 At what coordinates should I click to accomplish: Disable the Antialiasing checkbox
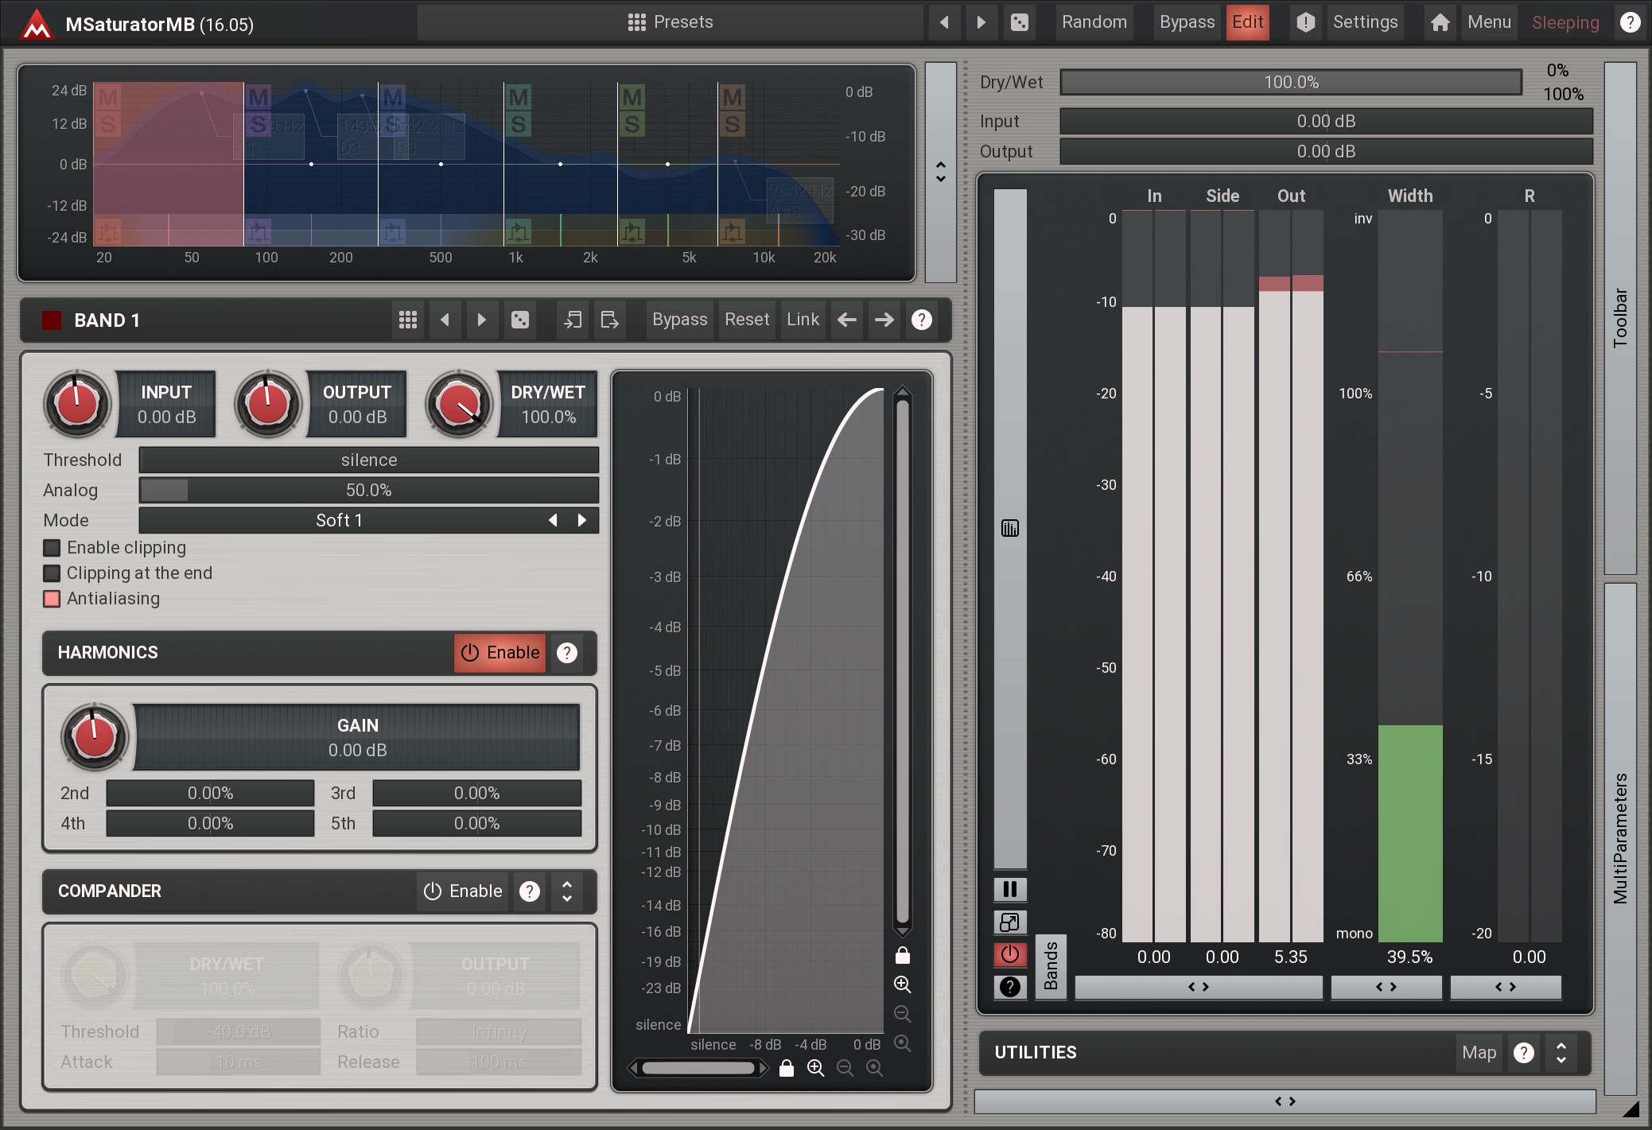52,599
